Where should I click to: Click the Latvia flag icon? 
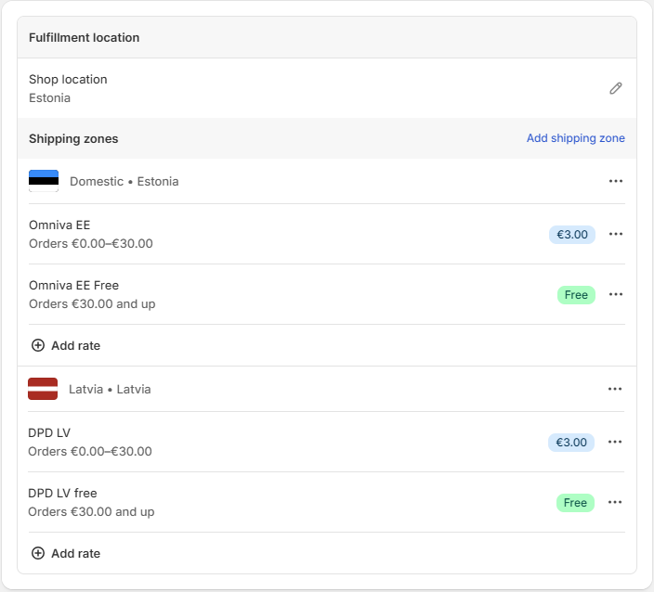pyautogui.click(x=43, y=389)
